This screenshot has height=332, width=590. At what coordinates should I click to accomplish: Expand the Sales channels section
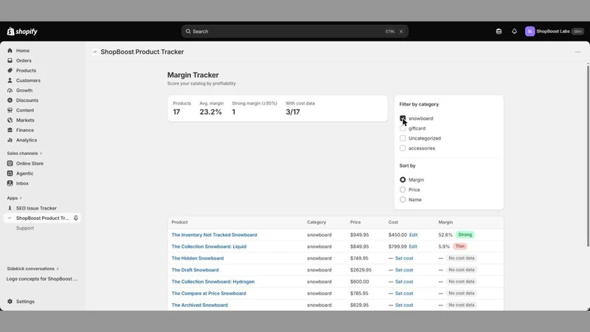[x=24, y=153]
